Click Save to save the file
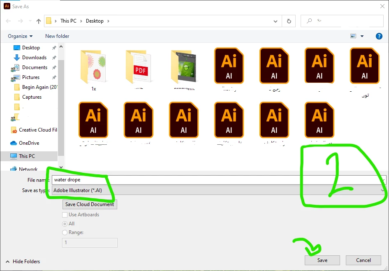Screen dimensions: 389x271 coord(322,260)
